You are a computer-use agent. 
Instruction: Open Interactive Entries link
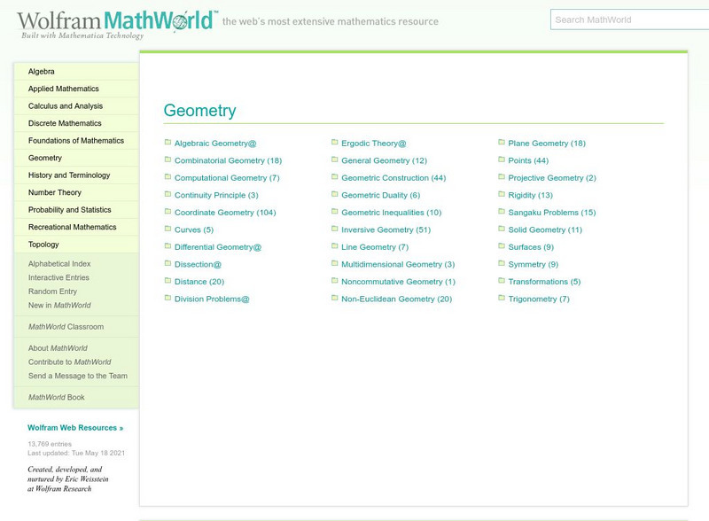58,277
